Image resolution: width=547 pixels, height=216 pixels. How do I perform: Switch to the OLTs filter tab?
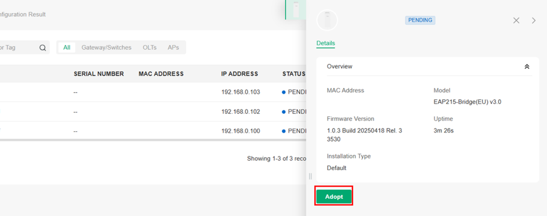click(x=149, y=48)
